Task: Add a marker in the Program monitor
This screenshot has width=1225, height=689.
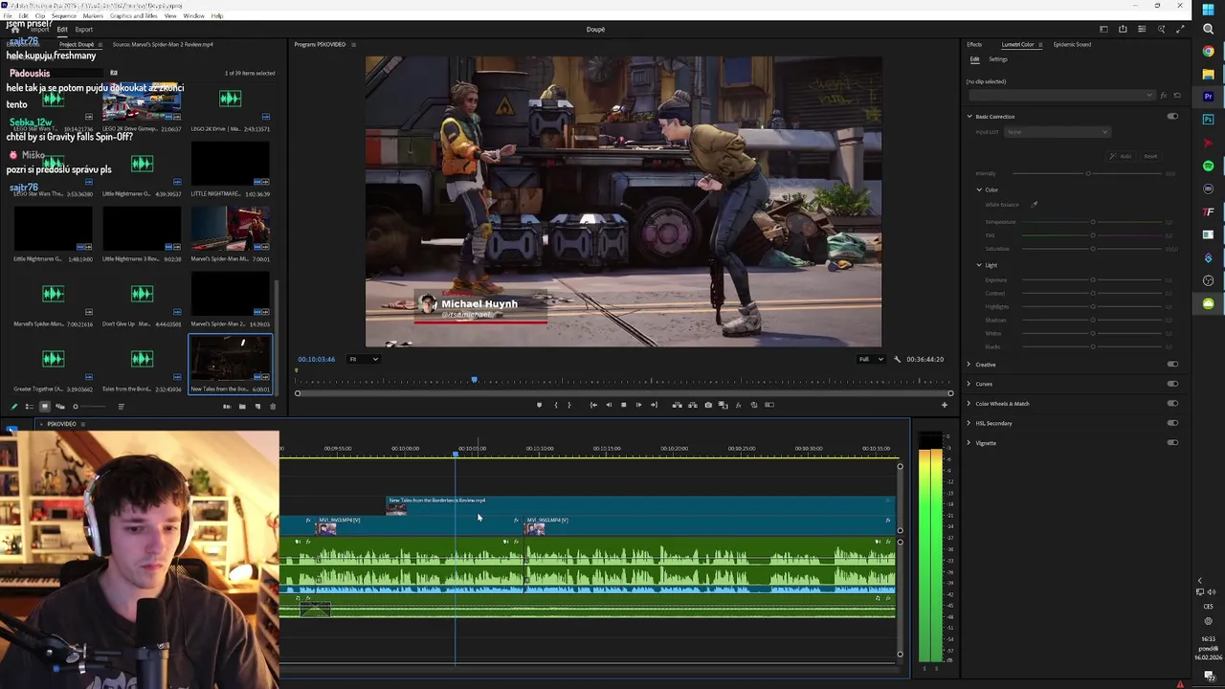Action: pyautogui.click(x=539, y=405)
